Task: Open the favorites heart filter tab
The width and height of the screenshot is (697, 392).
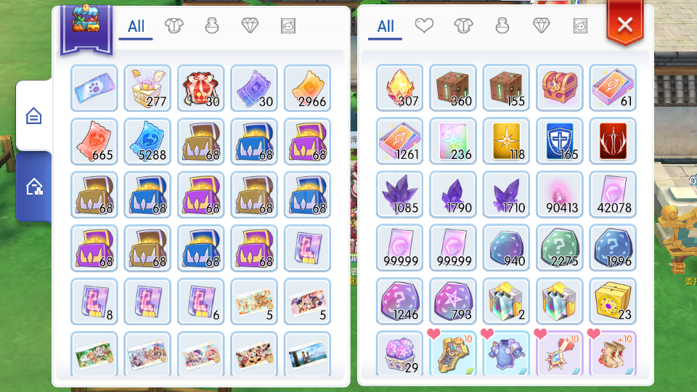Action: pyautogui.click(x=424, y=26)
